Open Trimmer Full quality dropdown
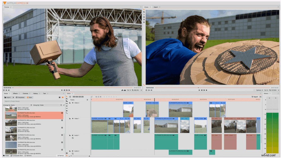281x158 pixels. pos(129,90)
